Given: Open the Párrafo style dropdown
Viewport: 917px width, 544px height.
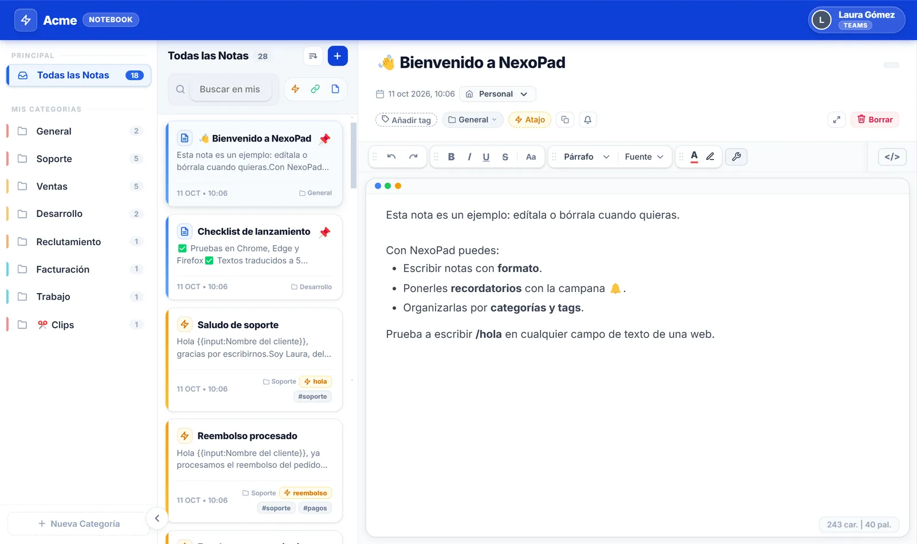Looking at the screenshot, I should click(586, 157).
